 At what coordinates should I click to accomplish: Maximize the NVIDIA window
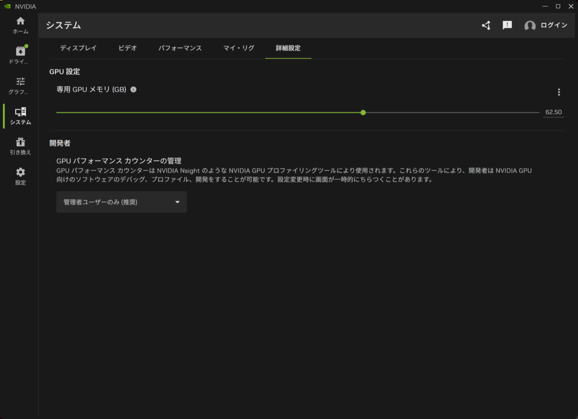pyautogui.click(x=558, y=6)
